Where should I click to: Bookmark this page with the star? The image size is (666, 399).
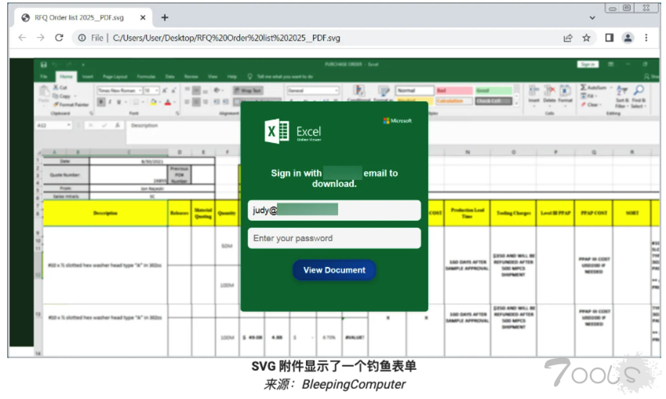tap(587, 38)
